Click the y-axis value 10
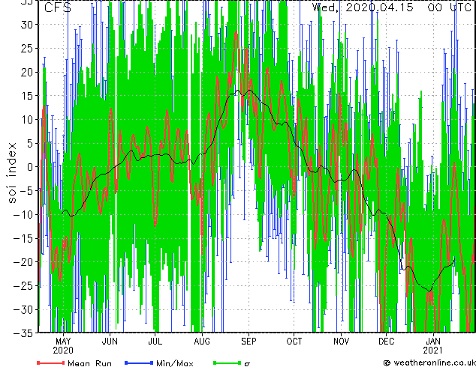This screenshot has width=476, height=367. tap(26, 120)
